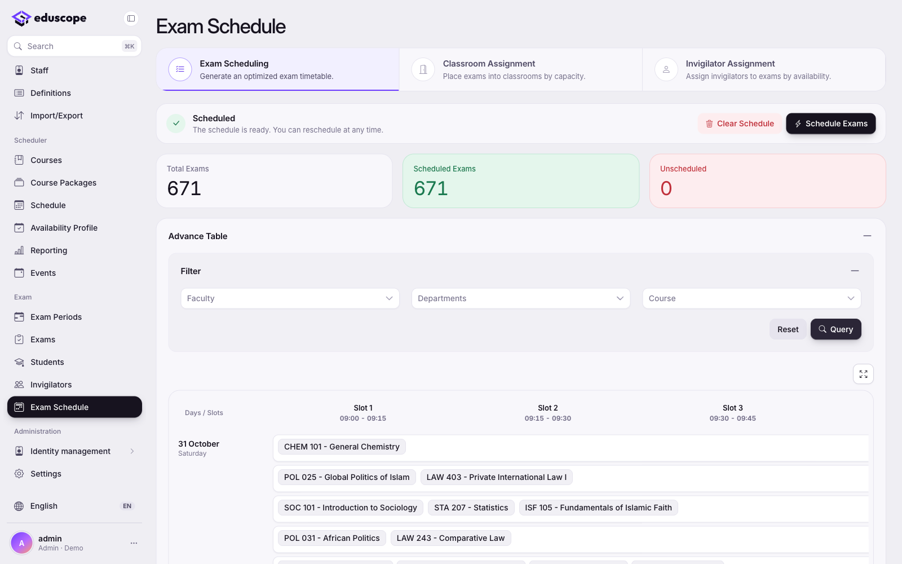The height and width of the screenshot is (564, 902).
Task: Open Availability Profile
Action: (x=74, y=228)
